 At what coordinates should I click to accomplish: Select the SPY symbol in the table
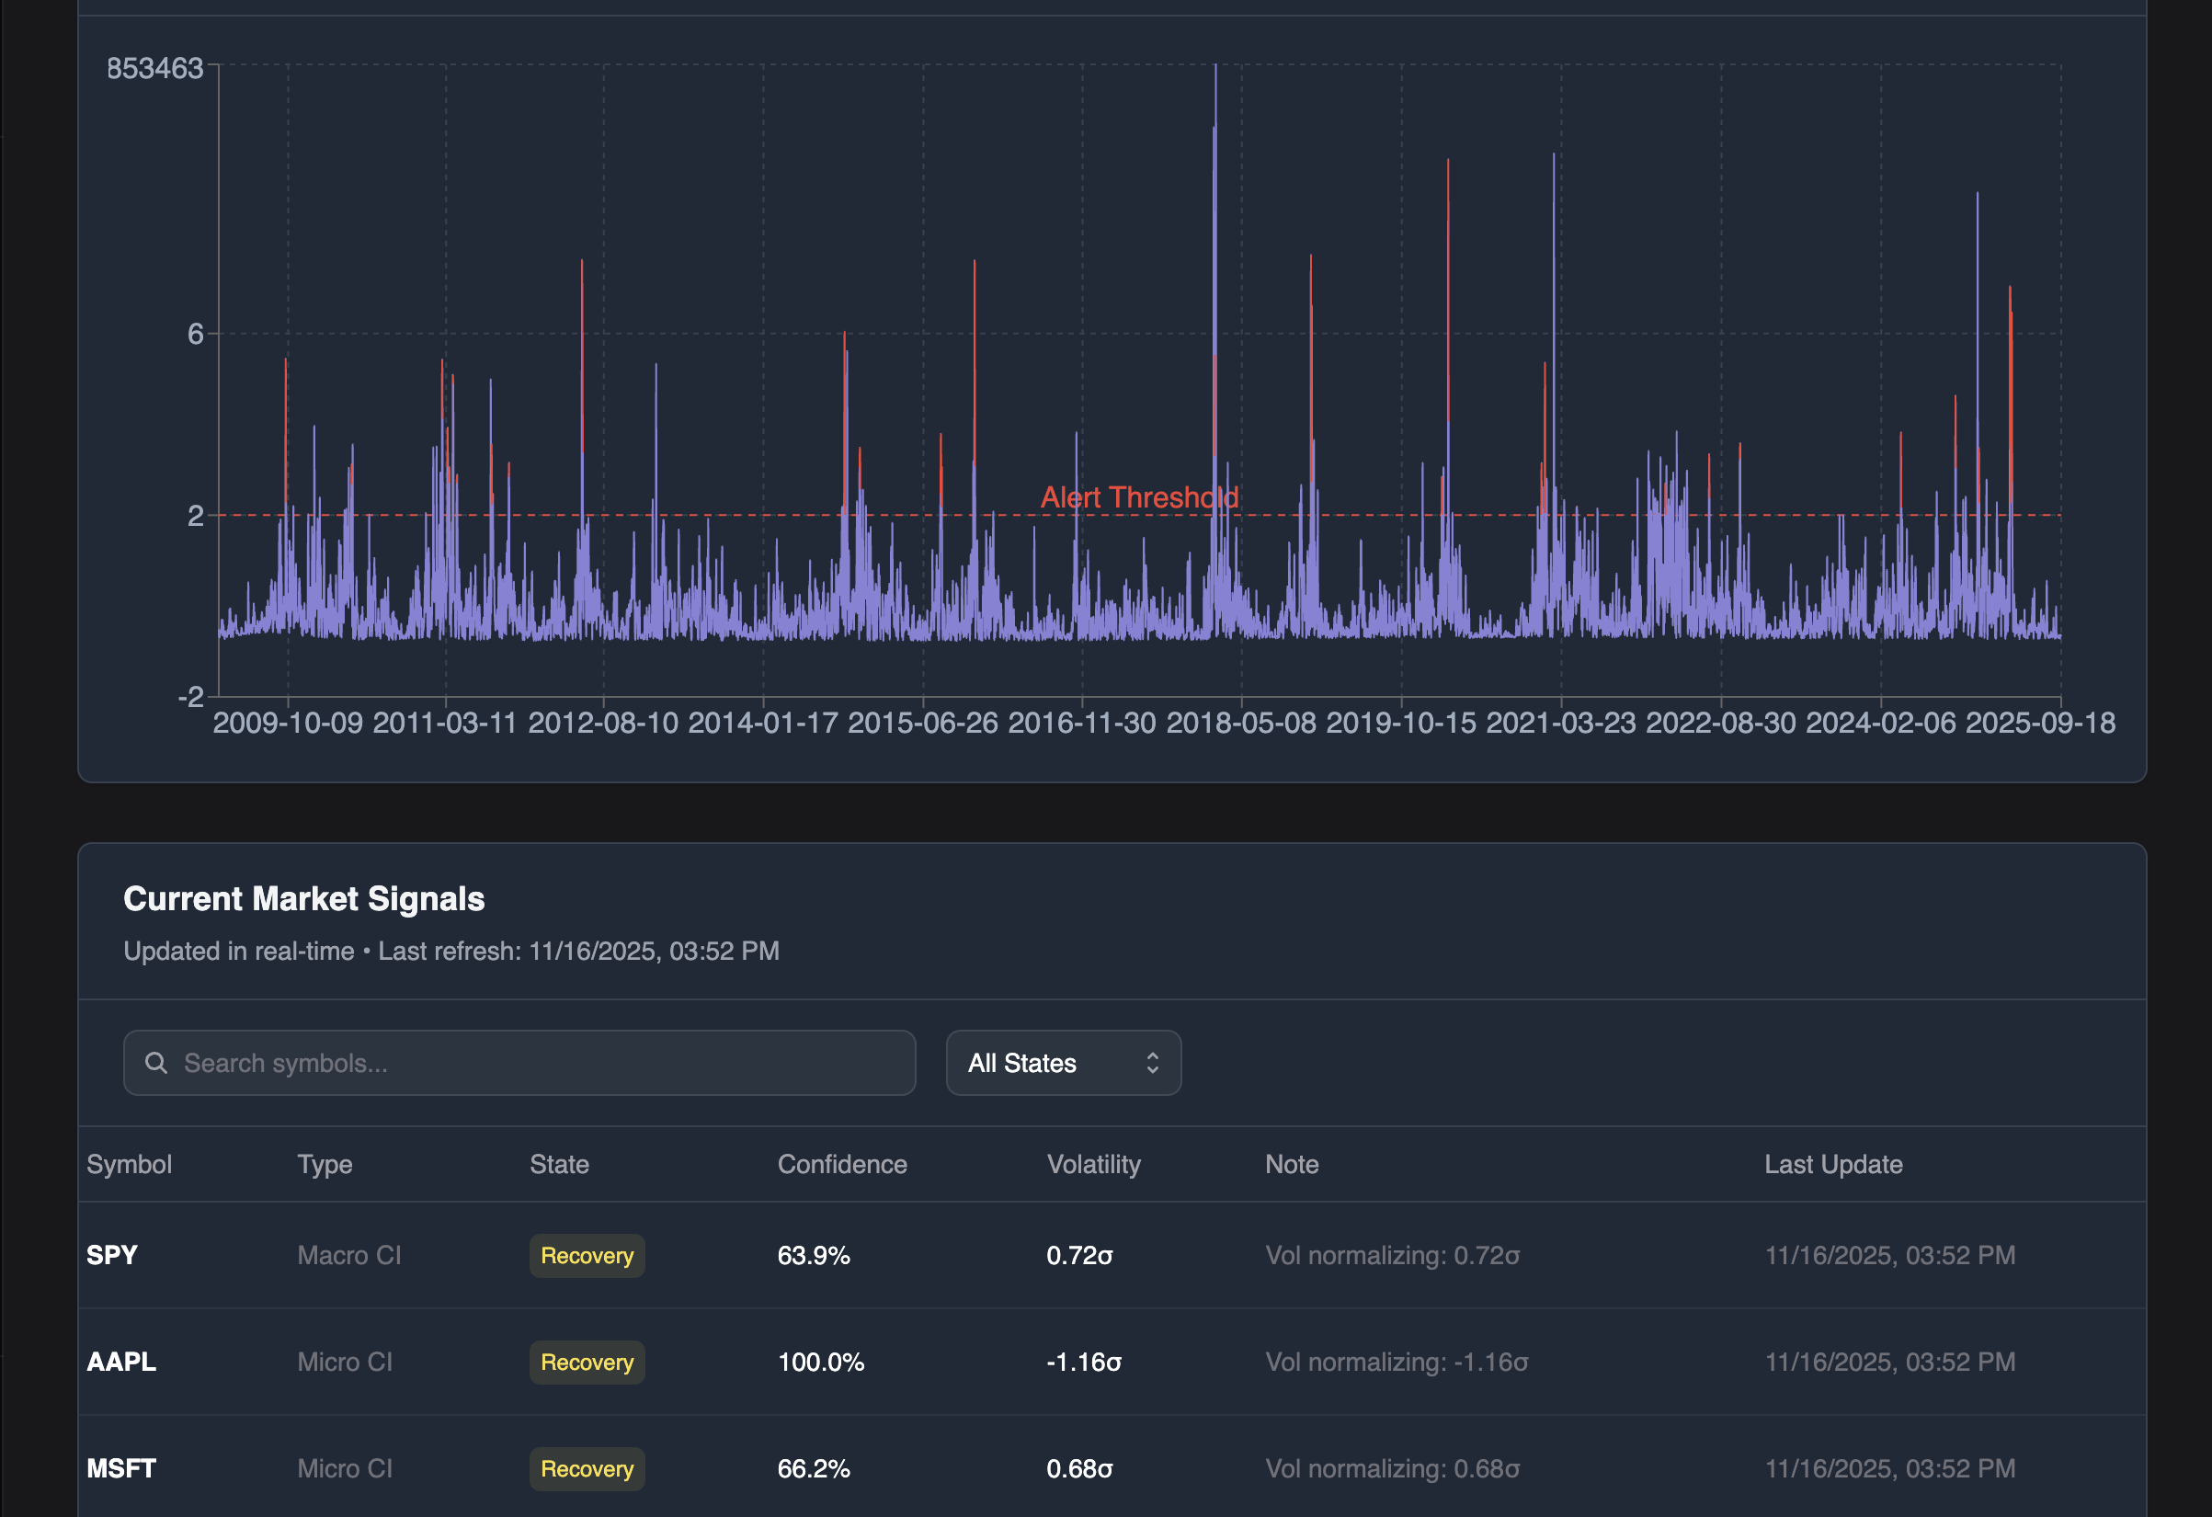pos(111,1255)
